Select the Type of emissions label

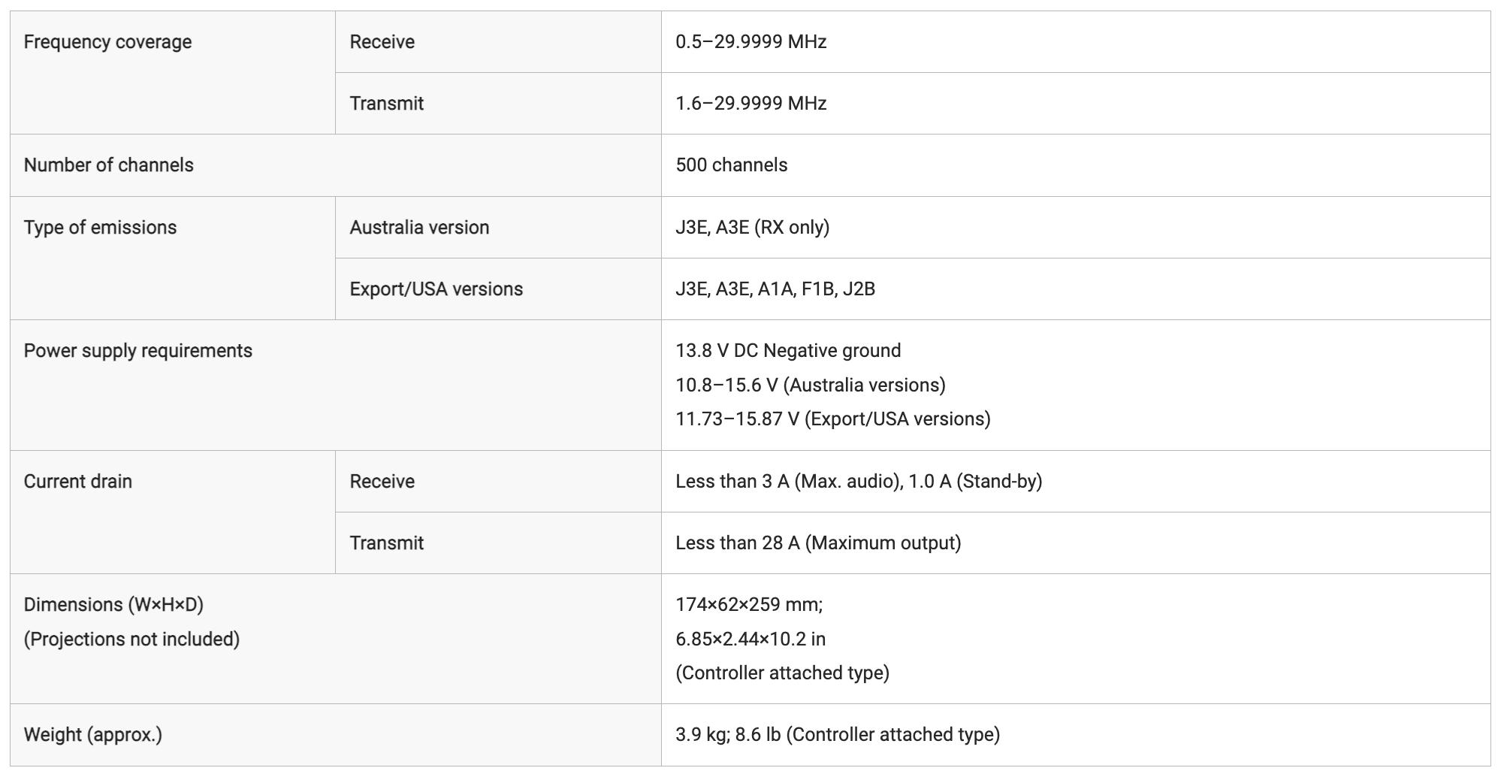click(x=100, y=228)
